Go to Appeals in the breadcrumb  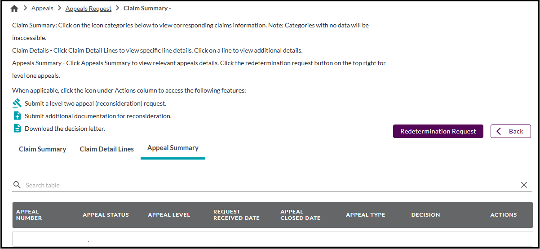42,9
